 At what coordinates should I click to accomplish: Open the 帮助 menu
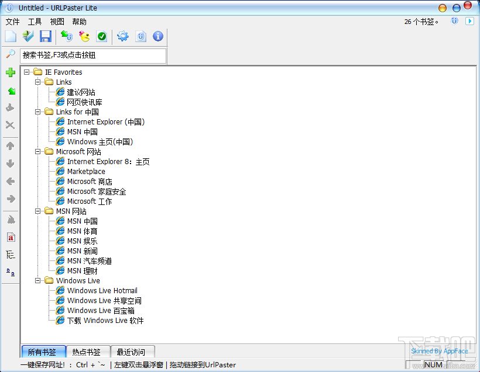click(x=79, y=22)
